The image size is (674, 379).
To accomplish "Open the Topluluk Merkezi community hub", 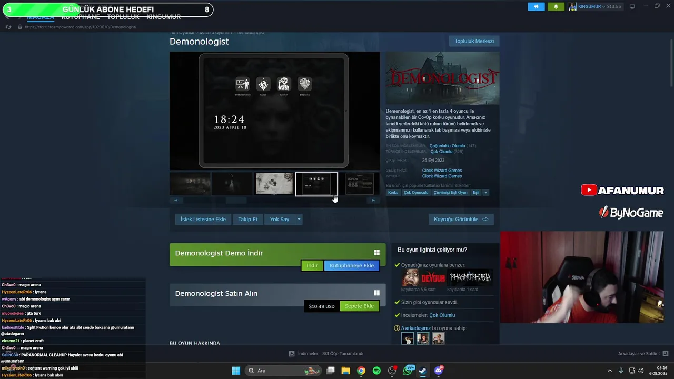I will pyautogui.click(x=474, y=41).
